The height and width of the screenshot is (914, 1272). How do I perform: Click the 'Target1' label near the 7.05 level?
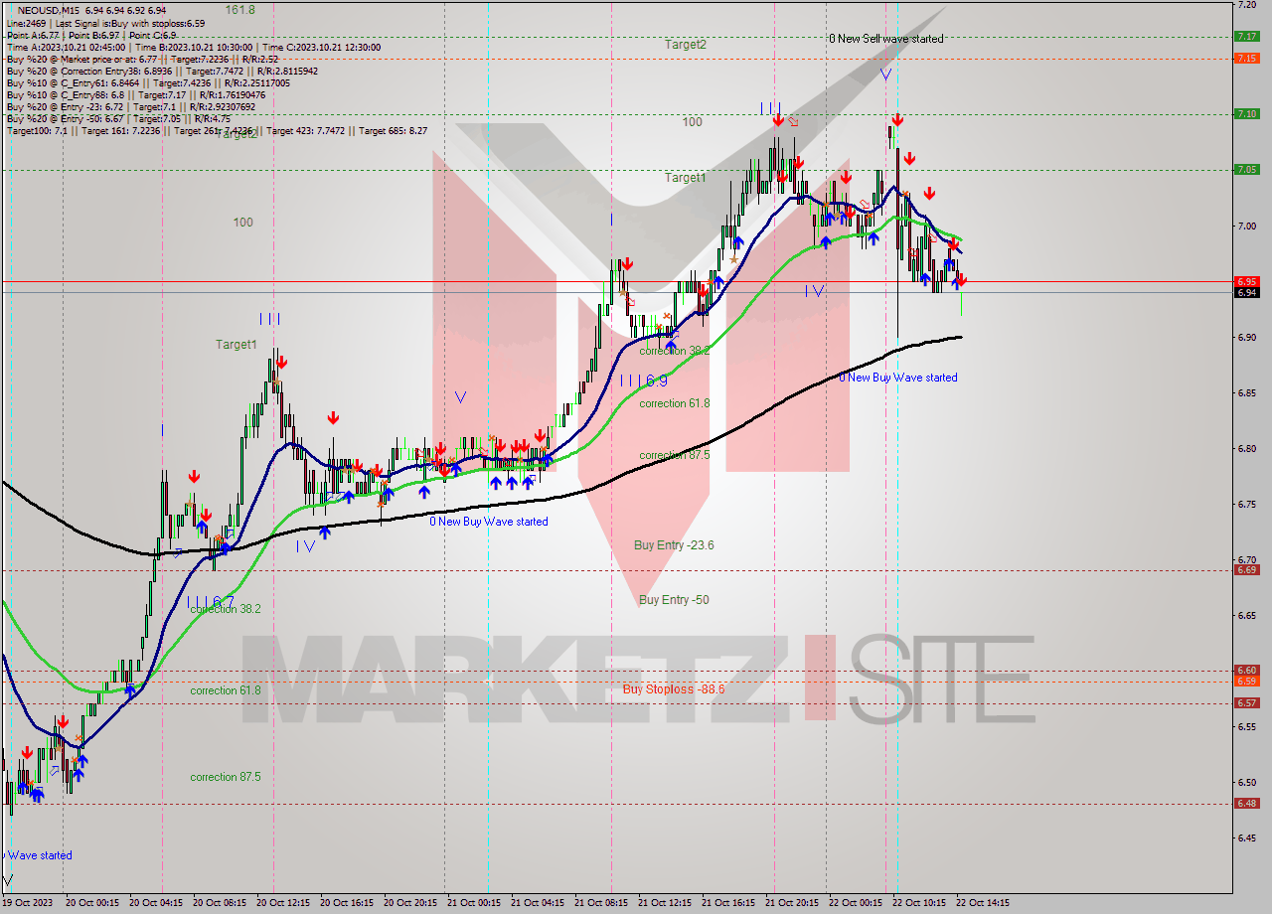coord(686,178)
